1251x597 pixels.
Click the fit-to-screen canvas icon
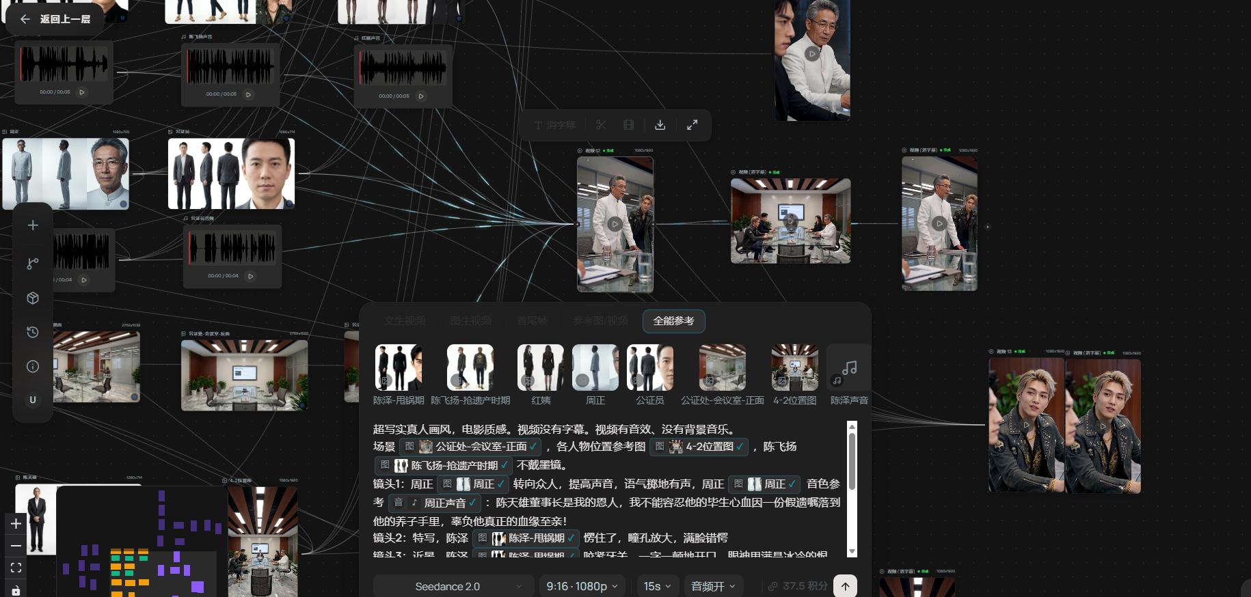click(16, 568)
